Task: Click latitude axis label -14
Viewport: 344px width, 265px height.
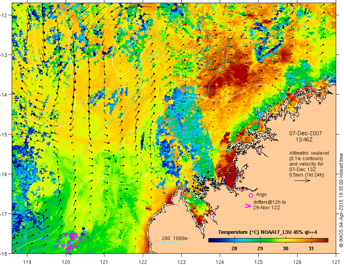Action: tap(4, 95)
